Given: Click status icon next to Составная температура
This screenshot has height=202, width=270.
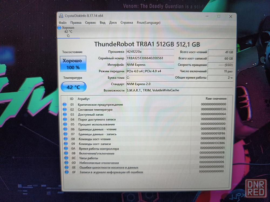Looking at the screenshot, I should pyautogui.click(x=65, y=110).
